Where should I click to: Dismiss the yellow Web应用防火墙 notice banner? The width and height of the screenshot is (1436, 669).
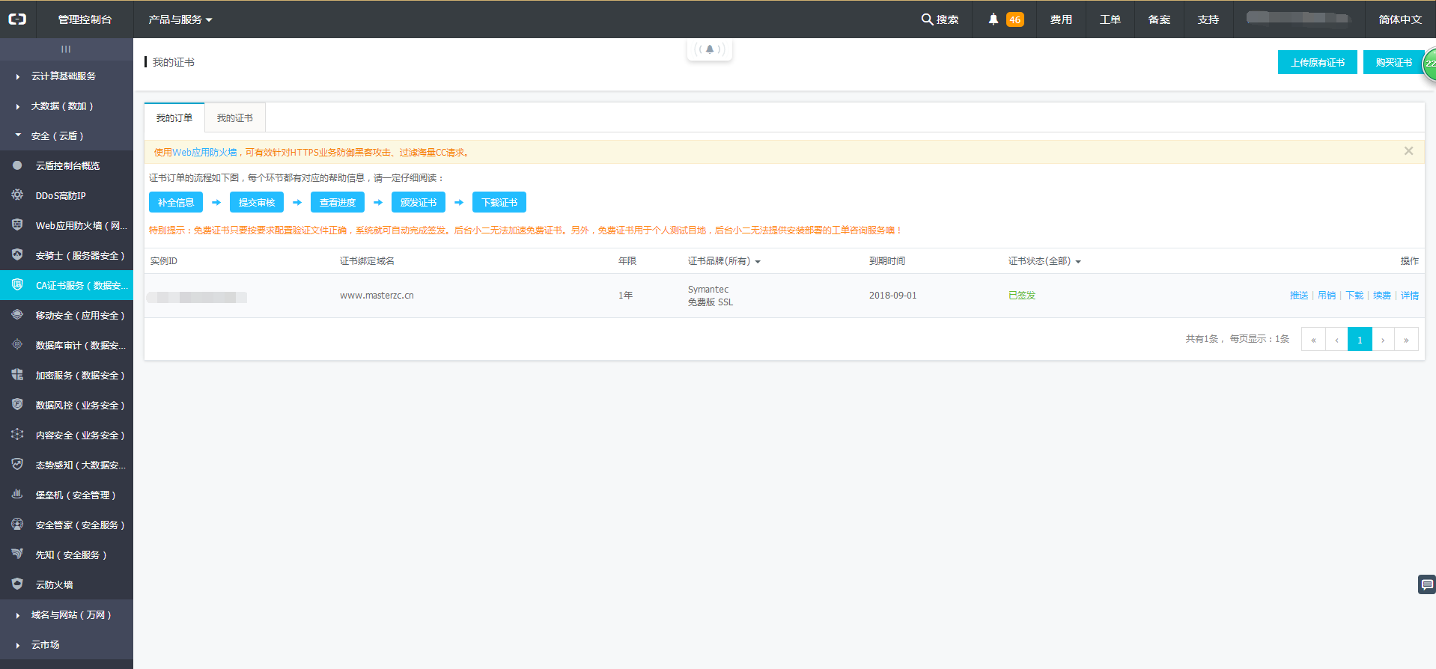[1408, 151]
